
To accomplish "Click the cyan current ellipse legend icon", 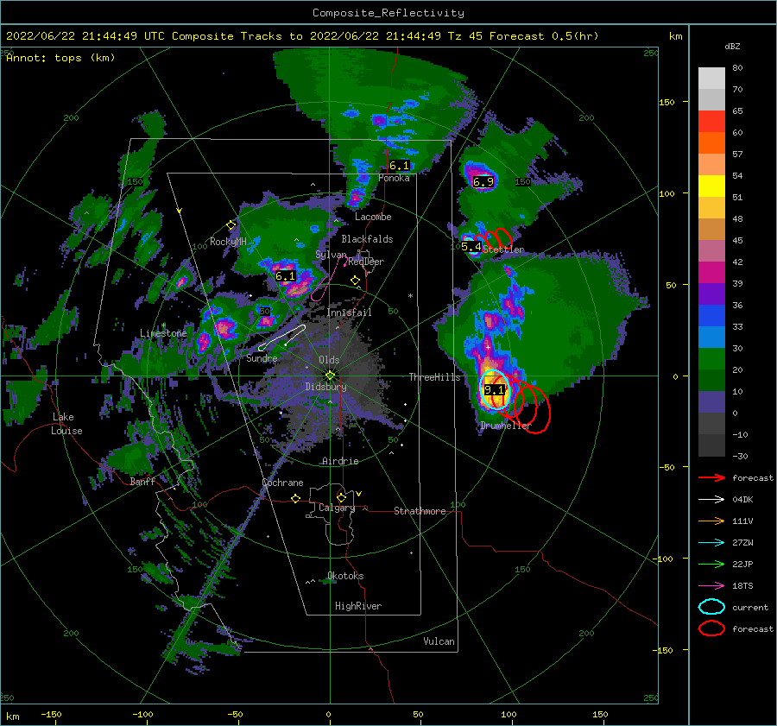I will click(x=711, y=607).
